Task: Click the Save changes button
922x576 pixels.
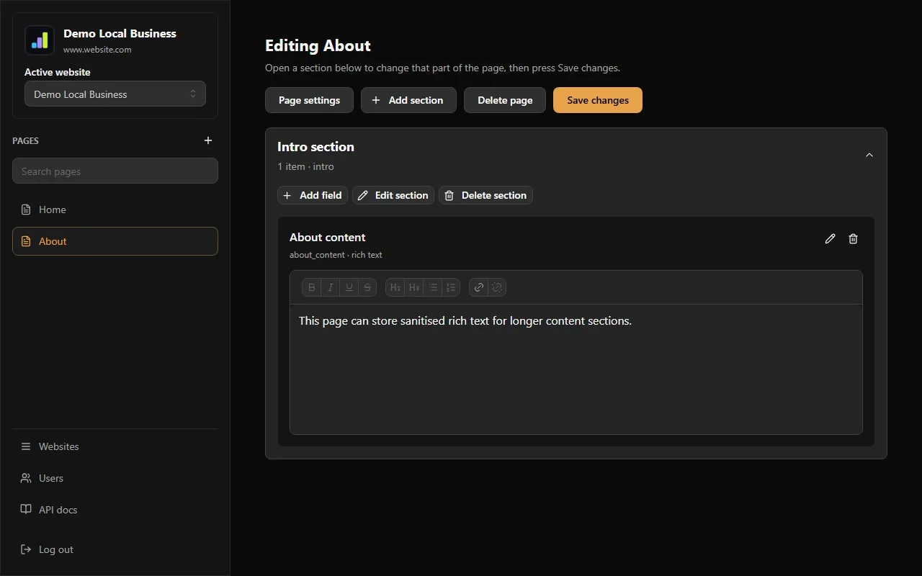Action: [x=598, y=100]
